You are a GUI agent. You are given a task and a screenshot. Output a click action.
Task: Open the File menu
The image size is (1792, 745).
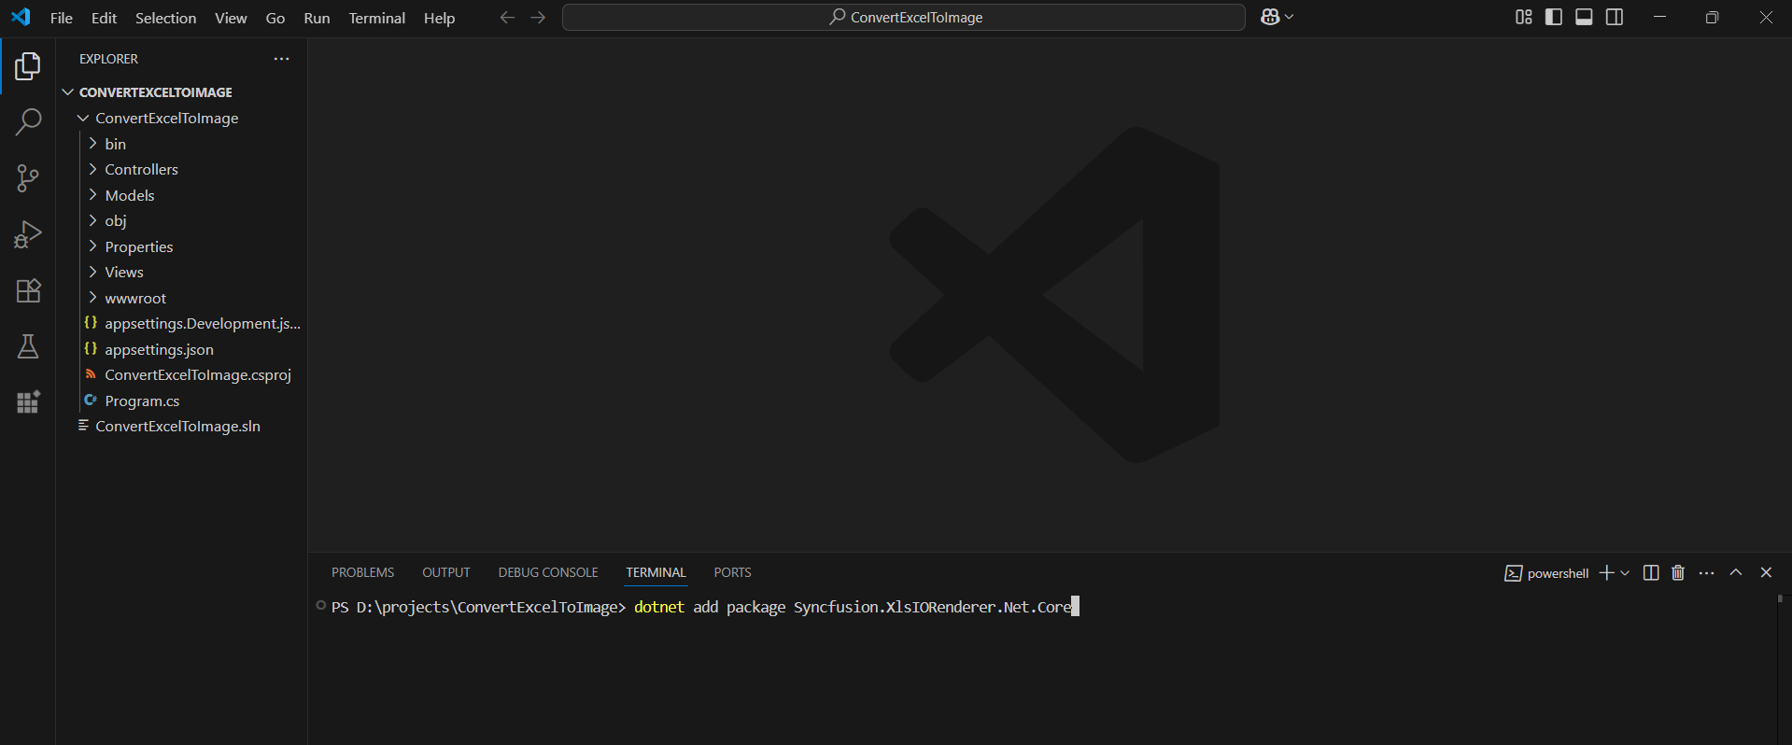[x=62, y=18]
